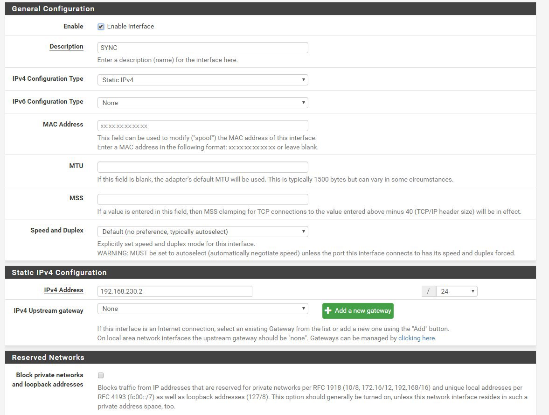Expand the Speed and Duplex dropdown
Screen dimensions: 549x415
click(203, 232)
